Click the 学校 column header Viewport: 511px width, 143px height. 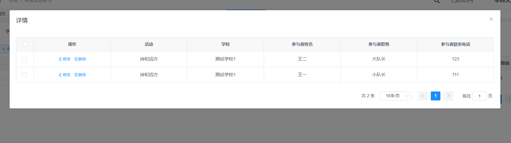(x=226, y=44)
